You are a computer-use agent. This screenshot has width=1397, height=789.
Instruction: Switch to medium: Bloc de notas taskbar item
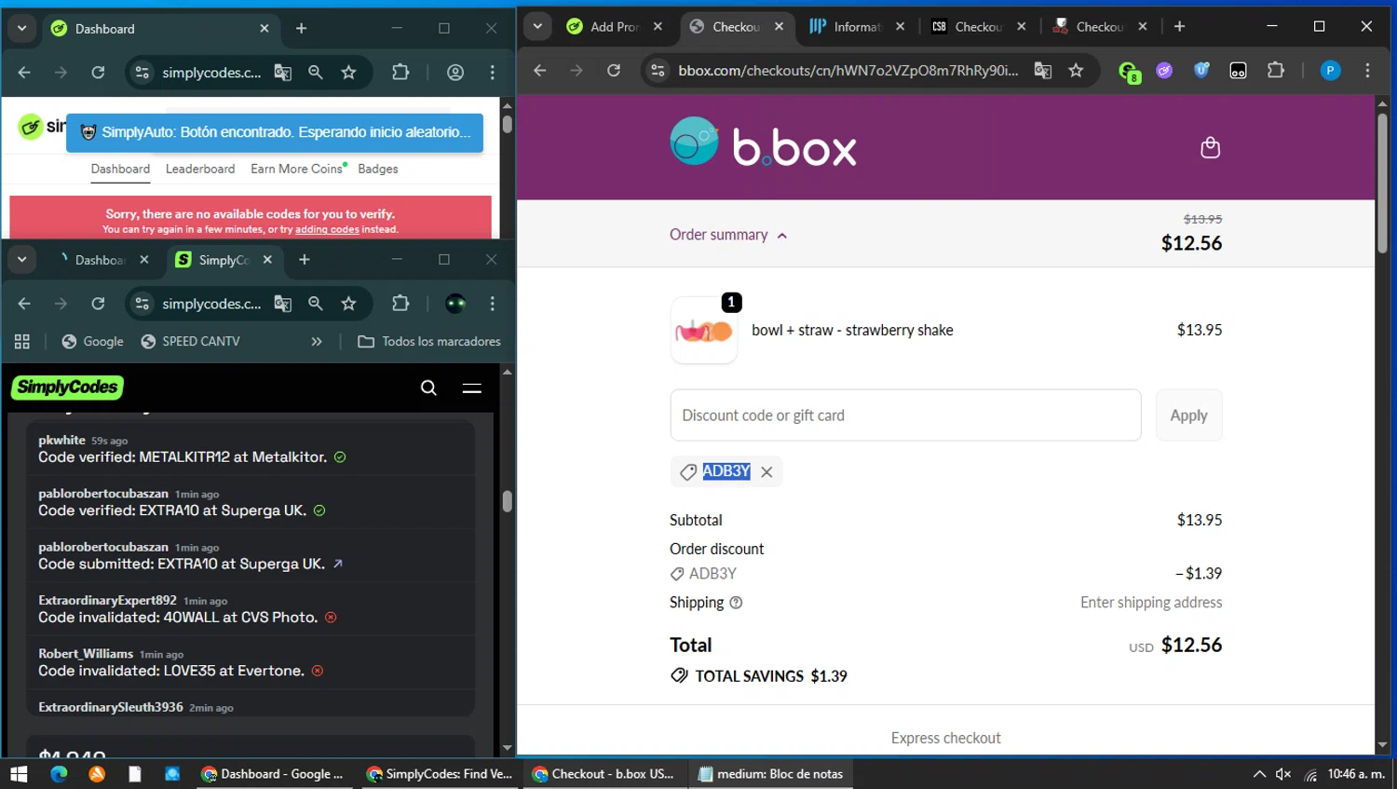pyautogui.click(x=770, y=774)
